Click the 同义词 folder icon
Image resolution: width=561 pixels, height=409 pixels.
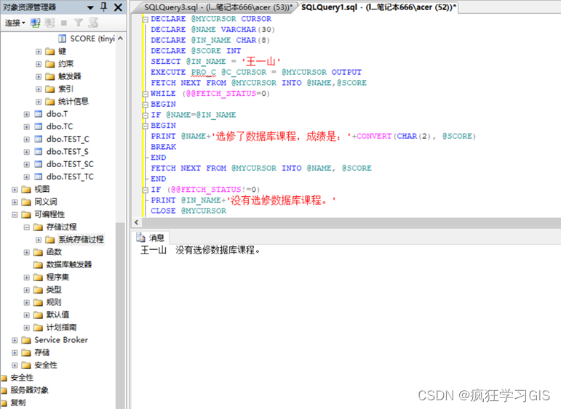(26, 202)
